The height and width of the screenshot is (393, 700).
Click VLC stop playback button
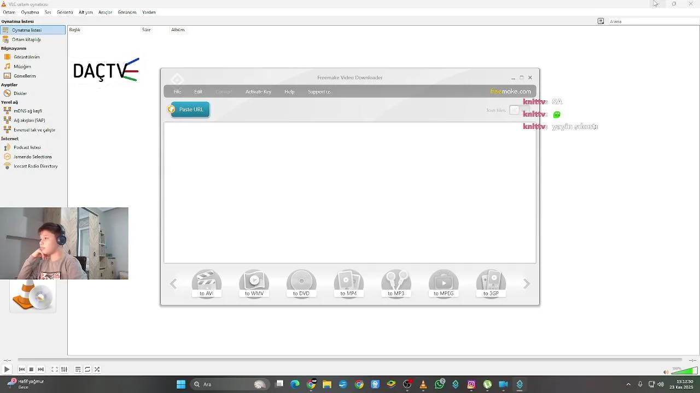tap(31, 370)
